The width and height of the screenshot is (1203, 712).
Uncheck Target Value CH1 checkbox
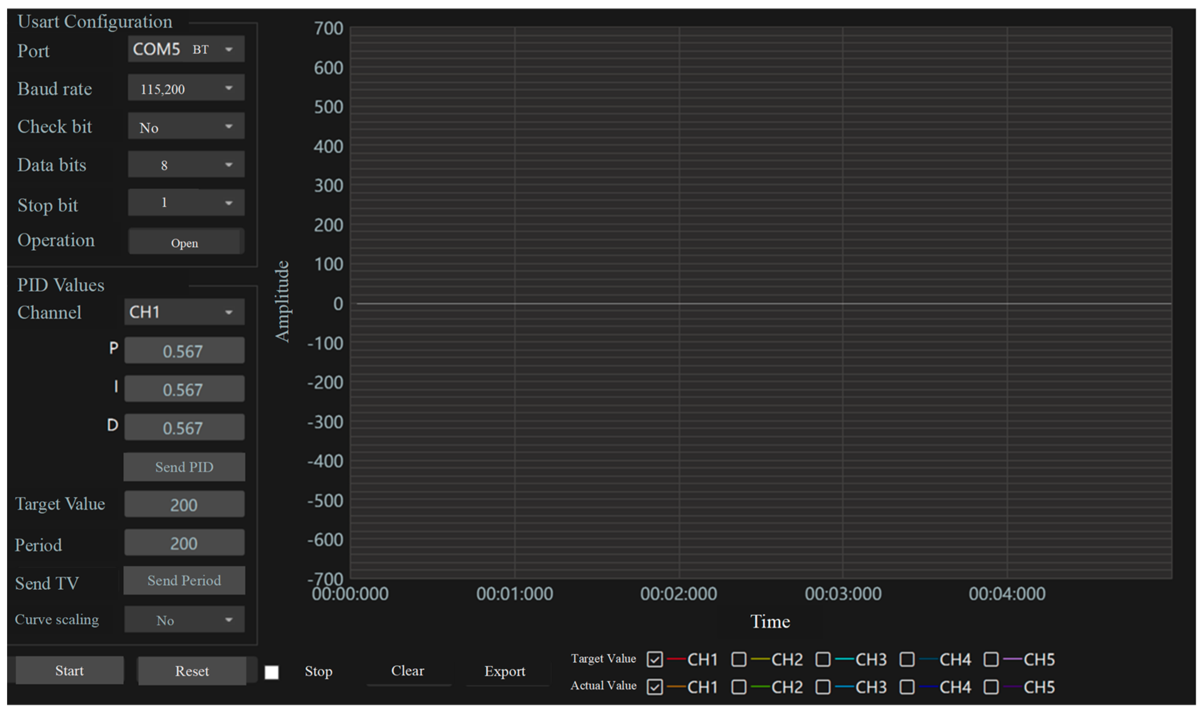[654, 659]
